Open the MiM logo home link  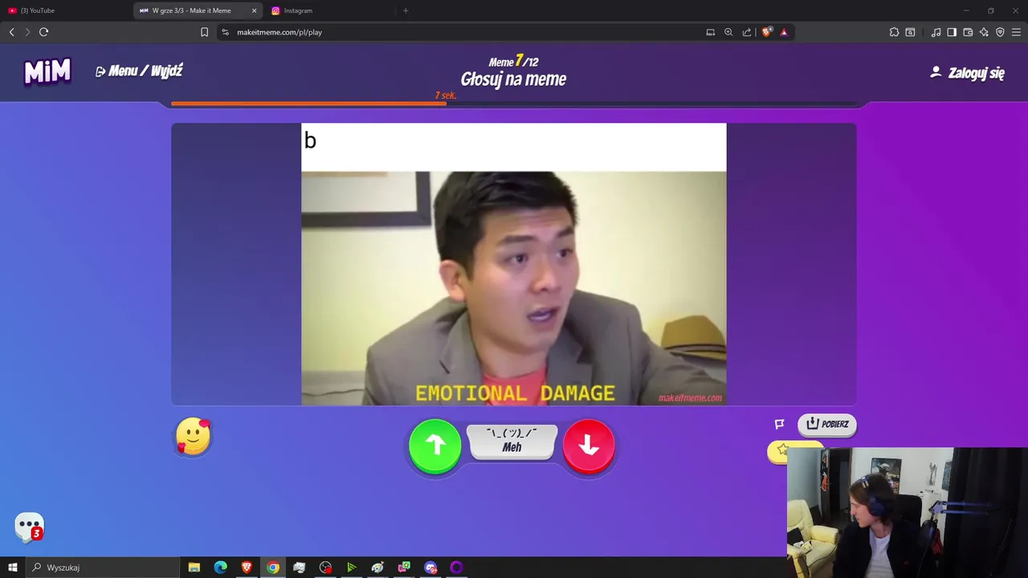click(x=47, y=71)
